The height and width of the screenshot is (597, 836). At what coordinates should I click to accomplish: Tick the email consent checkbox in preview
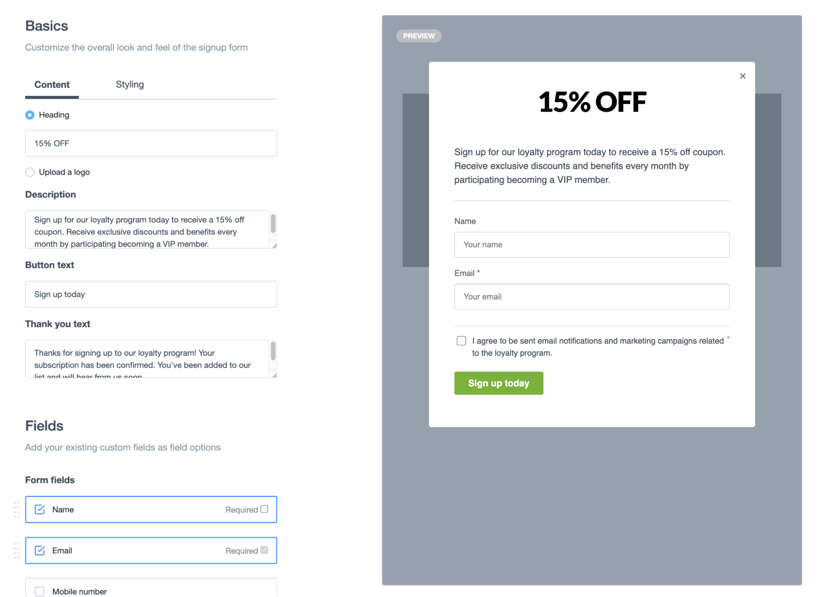click(461, 341)
